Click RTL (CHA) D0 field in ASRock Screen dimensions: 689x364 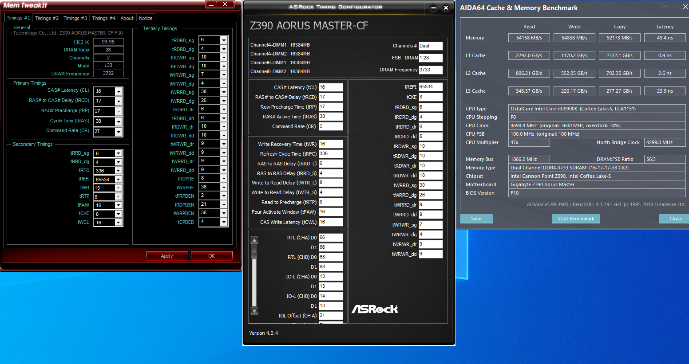(331, 238)
